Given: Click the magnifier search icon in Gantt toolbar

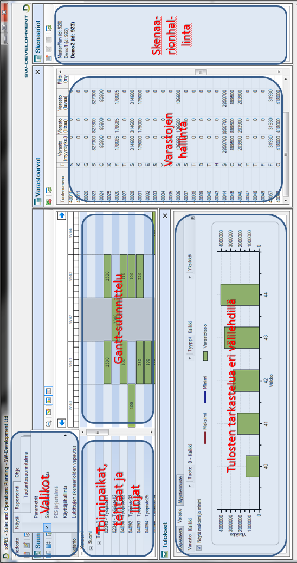Looking at the screenshot, I should point(48,423).
